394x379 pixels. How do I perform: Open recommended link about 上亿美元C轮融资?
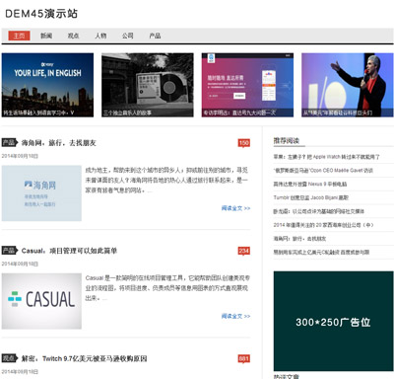tap(321, 253)
